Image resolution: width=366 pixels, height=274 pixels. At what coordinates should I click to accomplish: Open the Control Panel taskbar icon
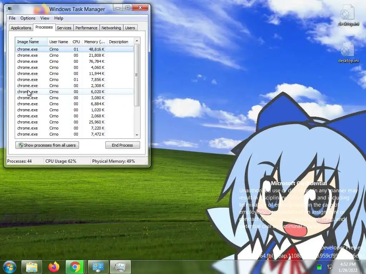pyautogui.click(x=98, y=267)
